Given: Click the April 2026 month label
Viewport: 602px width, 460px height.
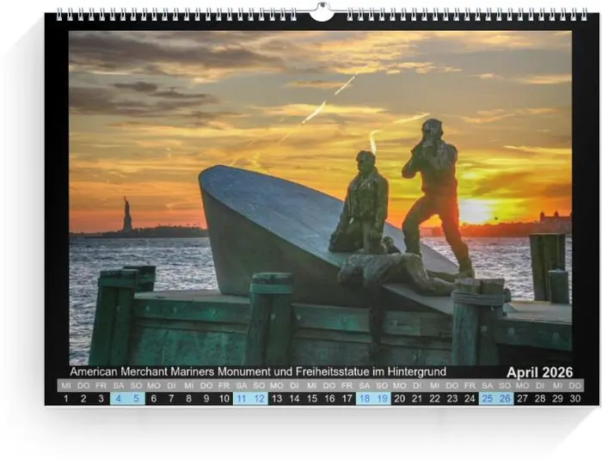Looking at the screenshot, I should tap(539, 372).
